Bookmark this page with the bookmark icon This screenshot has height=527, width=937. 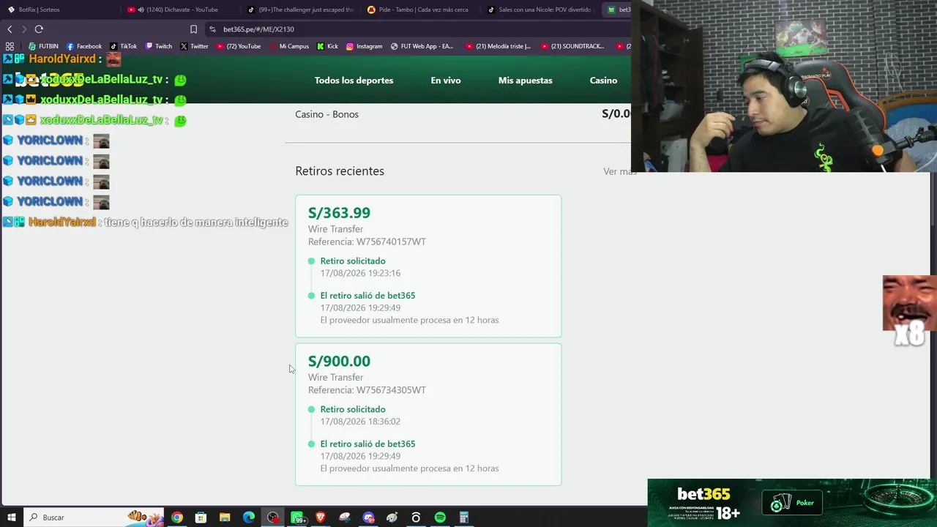coord(193,29)
